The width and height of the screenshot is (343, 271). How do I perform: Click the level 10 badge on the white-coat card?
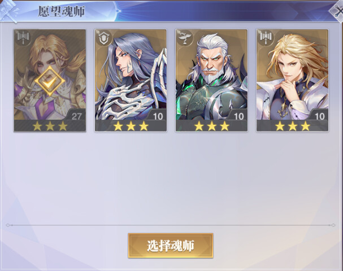pyautogui.click(x=320, y=116)
